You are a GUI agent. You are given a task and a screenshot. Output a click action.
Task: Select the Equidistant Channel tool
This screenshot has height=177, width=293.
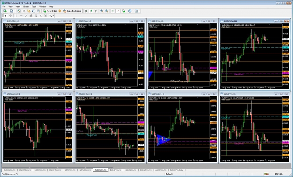tap(31, 15)
